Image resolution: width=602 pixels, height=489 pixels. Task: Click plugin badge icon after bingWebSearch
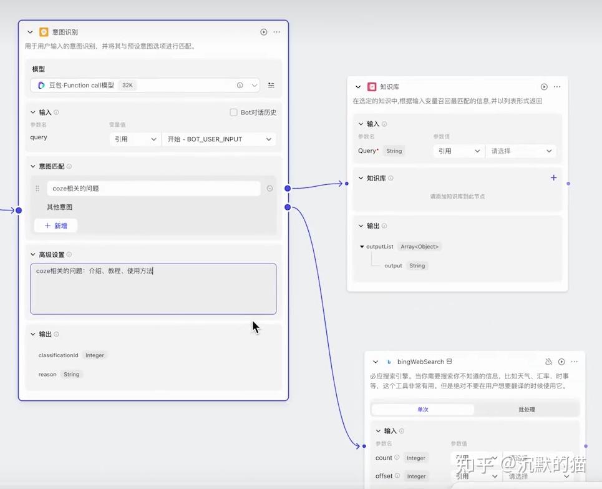[x=449, y=362]
